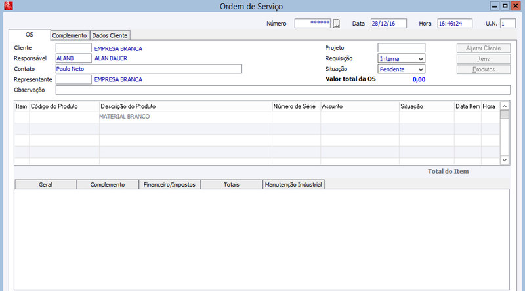Click the ALAN BAUER name text
The width and height of the screenshot is (525, 291).
[111, 58]
